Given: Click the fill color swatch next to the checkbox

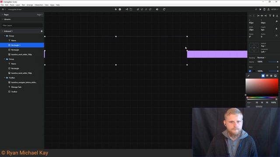Looking at the screenshot, I should click(254, 71).
